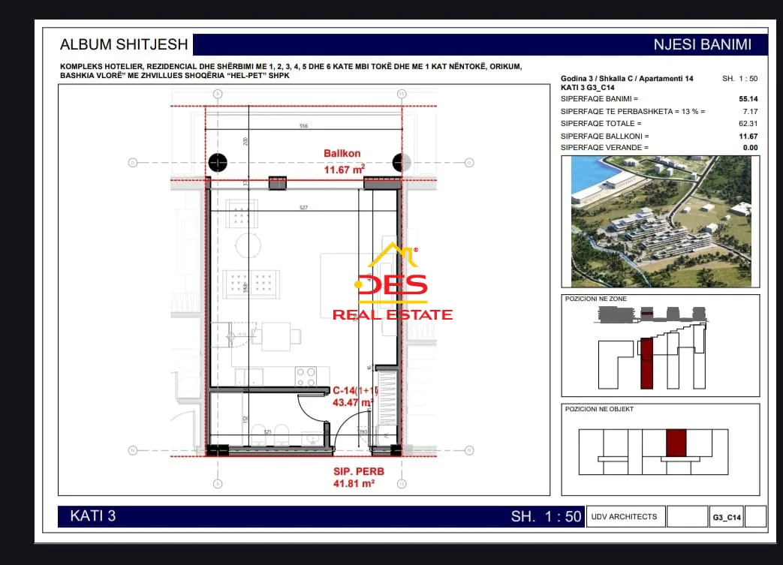The image size is (783, 565).
Task: Select the 7.17 shared area value
Action: coord(750,111)
